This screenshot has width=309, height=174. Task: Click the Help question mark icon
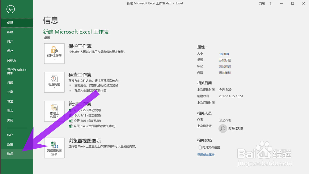(x=270, y=3)
